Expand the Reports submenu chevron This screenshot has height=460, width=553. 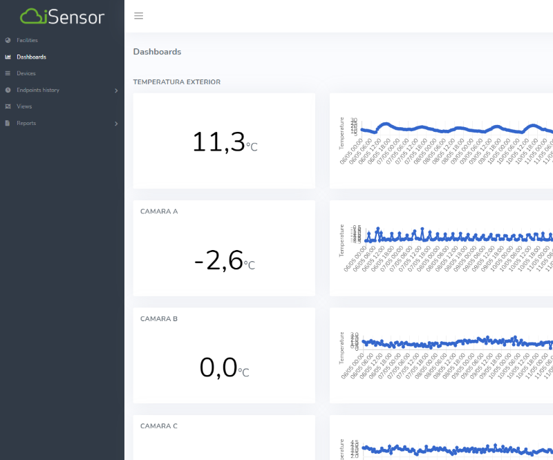pyautogui.click(x=116, y=124)
